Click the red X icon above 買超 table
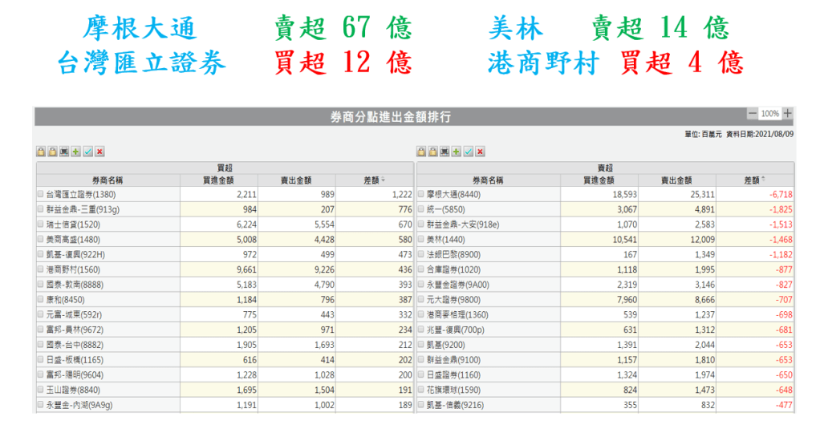Viewport: 820px width, 437px height. (x=99, y=152)
